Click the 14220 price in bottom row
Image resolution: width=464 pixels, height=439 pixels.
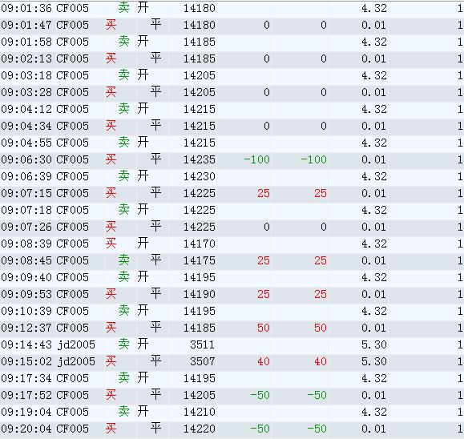point(200,429)
